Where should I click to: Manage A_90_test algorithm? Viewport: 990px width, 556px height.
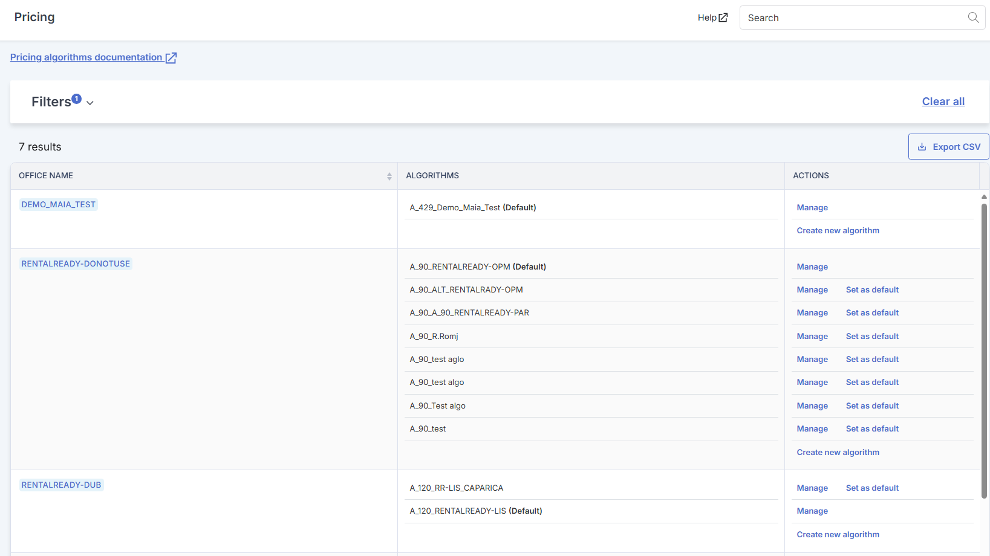pos(812,428)
